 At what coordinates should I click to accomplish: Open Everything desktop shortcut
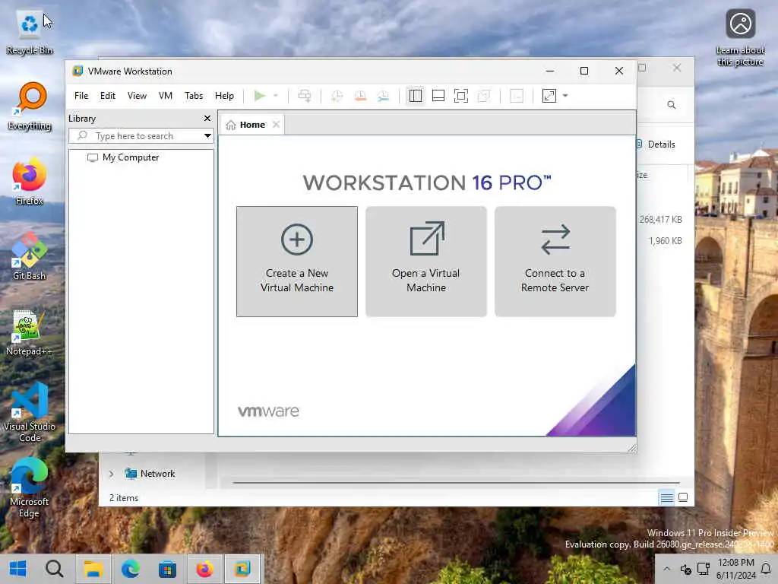click(30, 106)
